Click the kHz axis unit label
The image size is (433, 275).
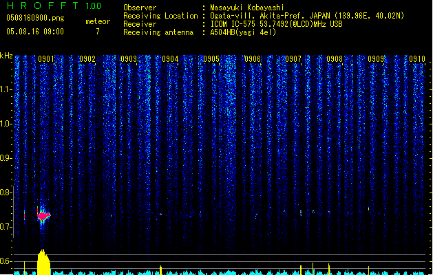pyautogui.click(x=6, y=56)
